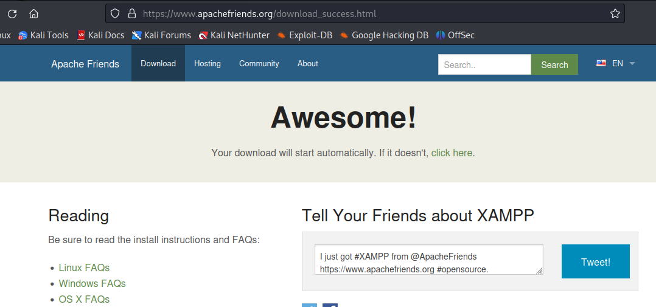Open the Hosting navigation item
Image resolution: width=656 pixels, height=307 pixels.
(208, 63)
